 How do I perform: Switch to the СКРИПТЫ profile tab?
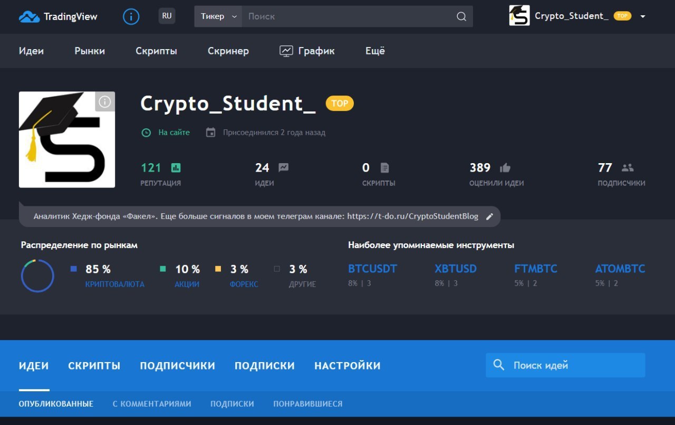94,366
